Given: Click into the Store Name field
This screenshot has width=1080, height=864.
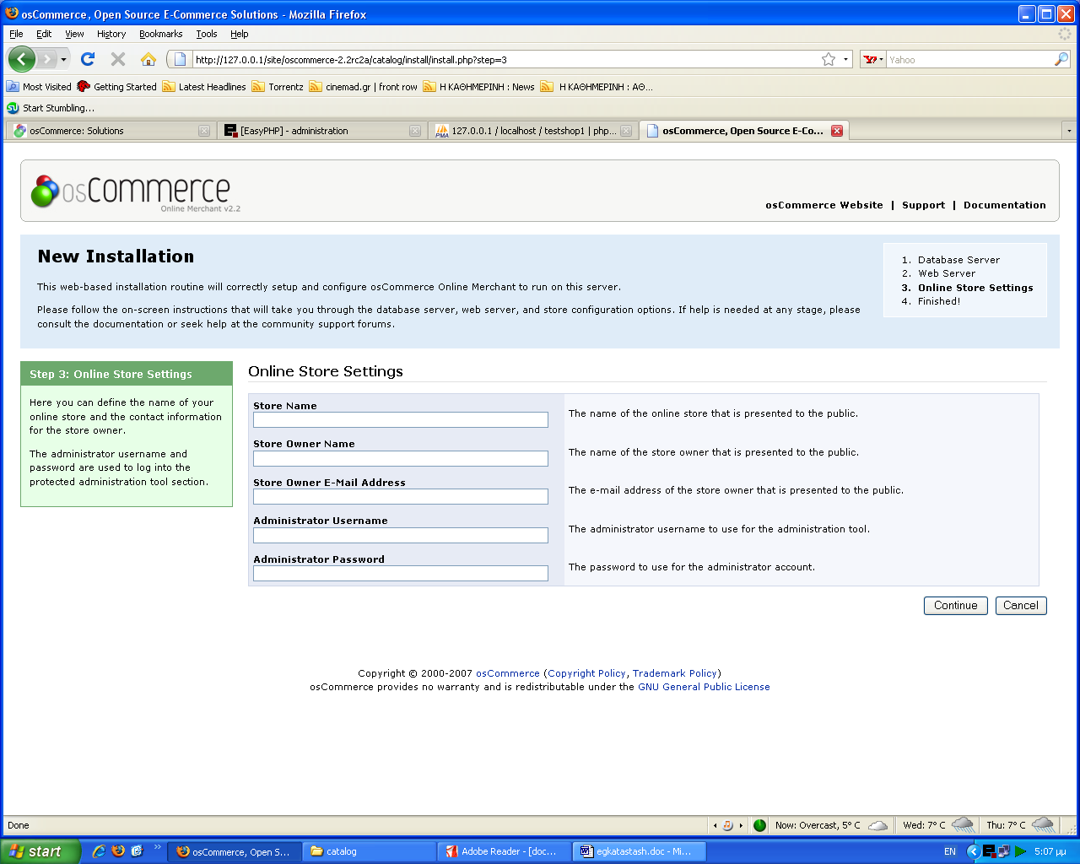Looking at the screenshot, I should (401, 419).
